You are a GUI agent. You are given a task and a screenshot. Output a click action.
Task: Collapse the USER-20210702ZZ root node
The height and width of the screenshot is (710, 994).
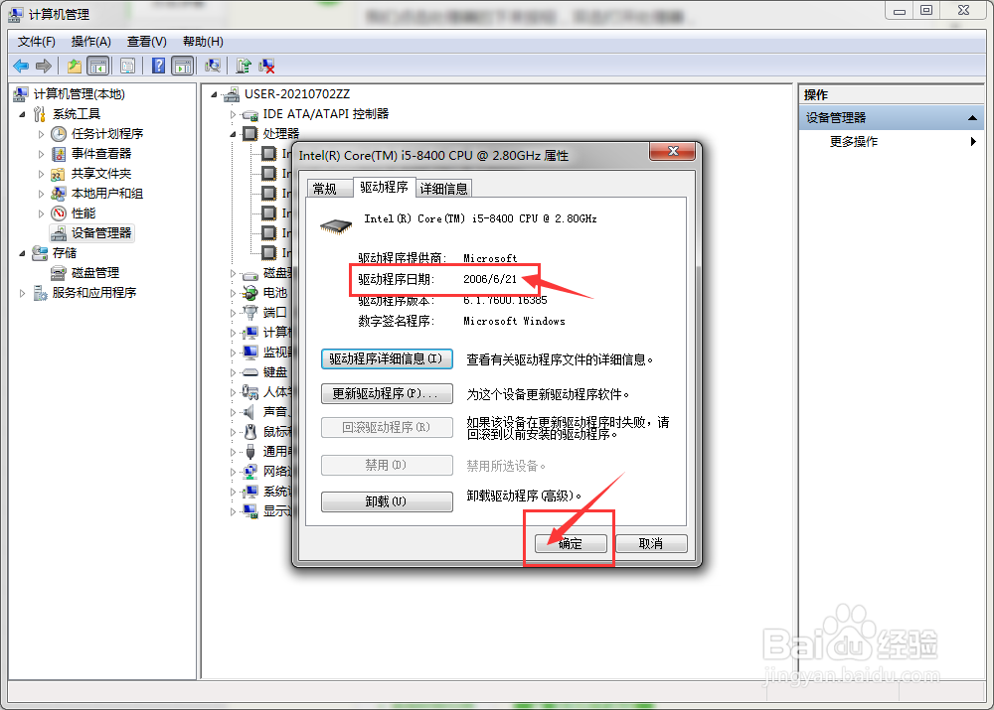coord(215,95)
